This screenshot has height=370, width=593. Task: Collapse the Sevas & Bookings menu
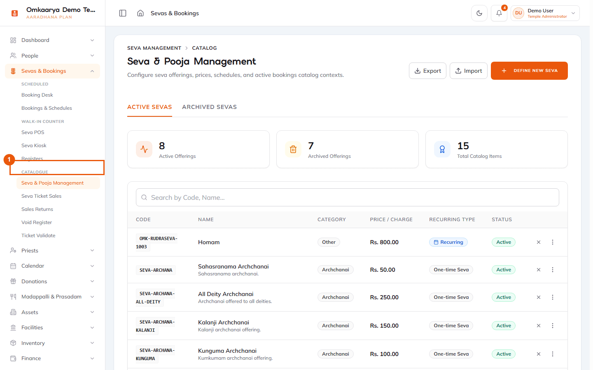(x=52, y=71)
